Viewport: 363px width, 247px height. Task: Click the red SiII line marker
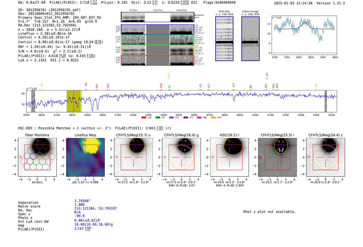[97, 87]
